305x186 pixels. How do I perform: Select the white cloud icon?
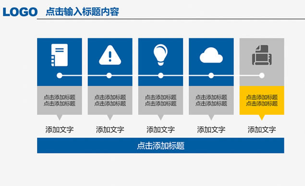click(x=211, y=55)
